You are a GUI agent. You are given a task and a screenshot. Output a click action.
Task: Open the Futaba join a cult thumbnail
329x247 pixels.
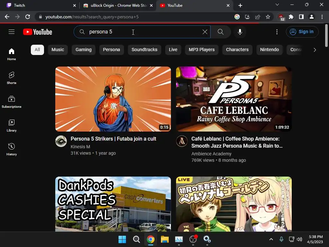click(x=113, y=99)
